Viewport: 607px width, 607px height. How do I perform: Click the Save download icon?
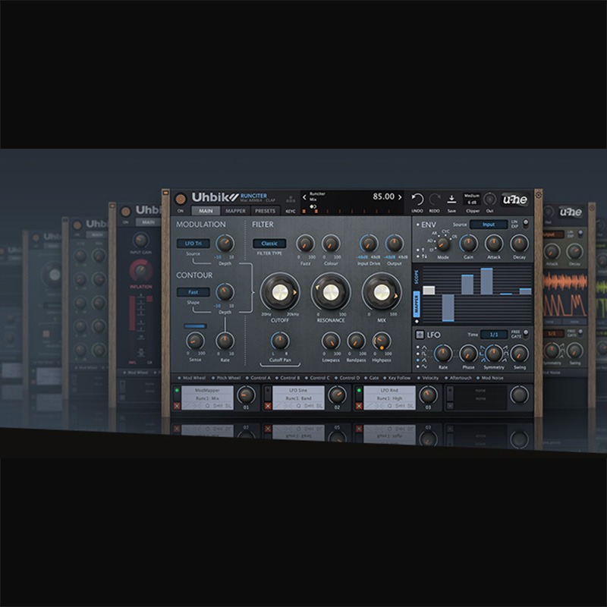click(451, 200)
